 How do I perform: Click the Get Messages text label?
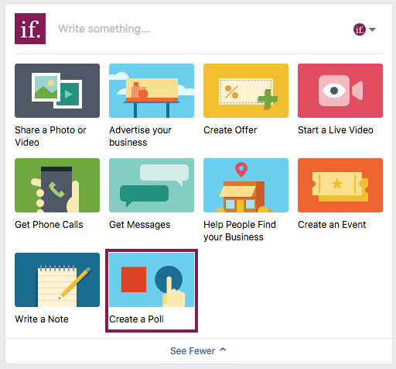point(140,225)
